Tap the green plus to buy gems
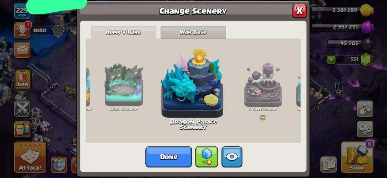This screenshot has width=387, height=178. [331, 60]
